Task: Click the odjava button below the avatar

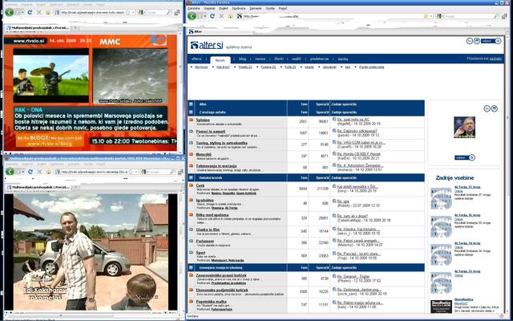Action: coord(465,157)
